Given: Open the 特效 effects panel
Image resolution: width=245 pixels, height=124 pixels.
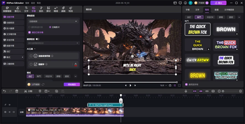Looking at the screenshot, I should point(71,9).
